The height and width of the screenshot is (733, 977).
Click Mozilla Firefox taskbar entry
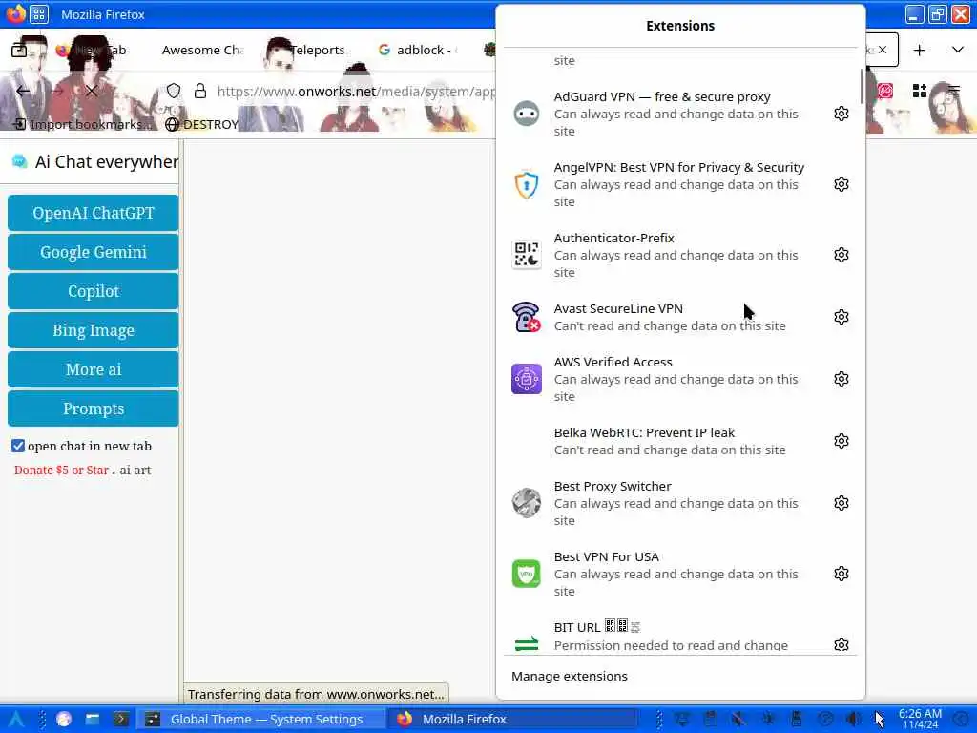(x=514, y=719)
